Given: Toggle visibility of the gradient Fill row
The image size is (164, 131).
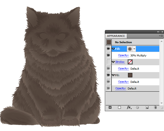Looking at the screenshot, I should coord(108,49).
